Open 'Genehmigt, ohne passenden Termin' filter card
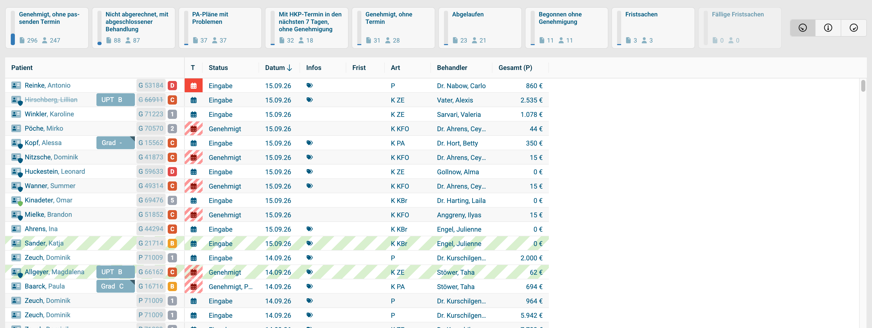This screenshot has width=872, height=328. (x=47, y=28)
